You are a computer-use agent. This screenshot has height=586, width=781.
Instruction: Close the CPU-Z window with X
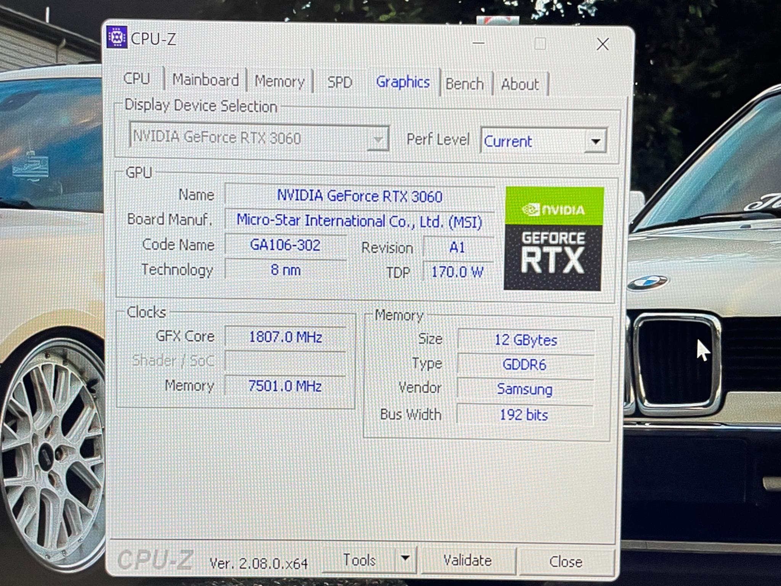[603, 44]
